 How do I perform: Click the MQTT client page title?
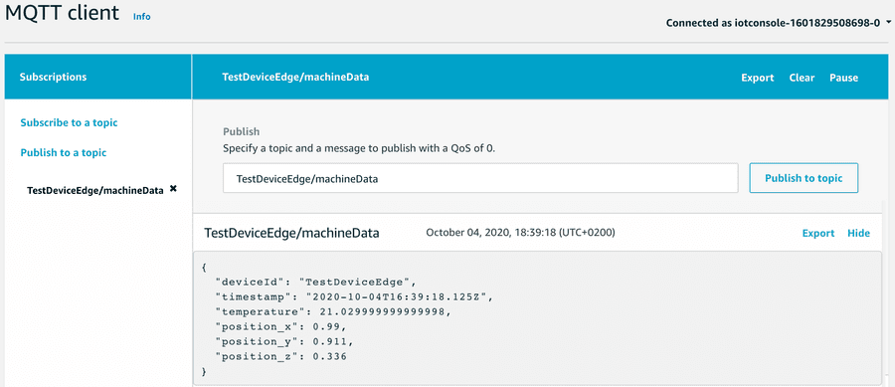[x=63, y=14]
